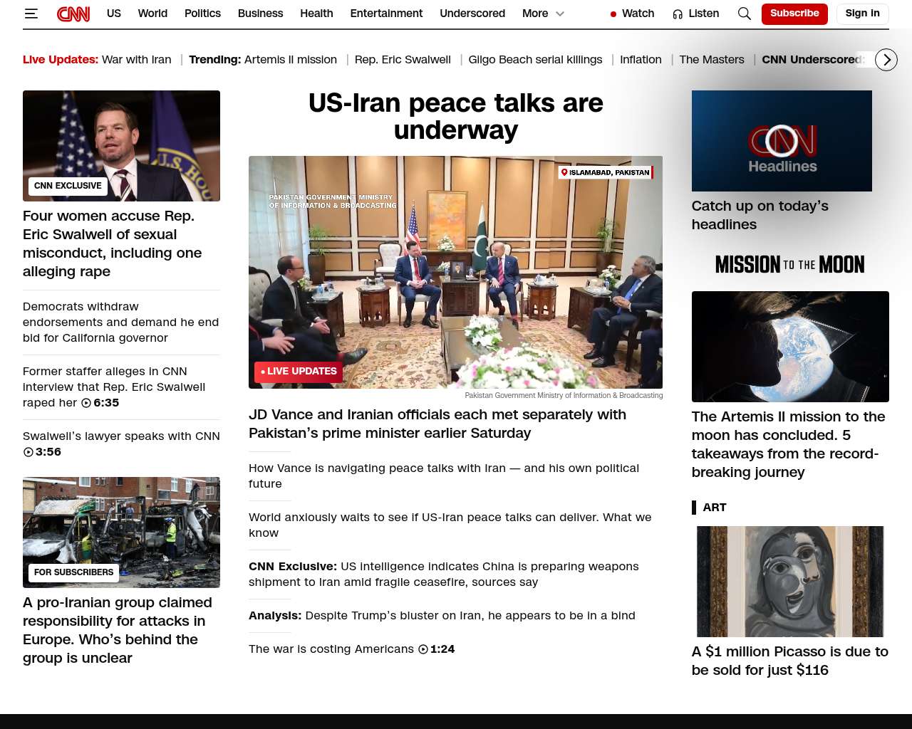Click the CNN logo
Image resolution: width=912 pixels, height=729 pixels.
pos(73,14)
